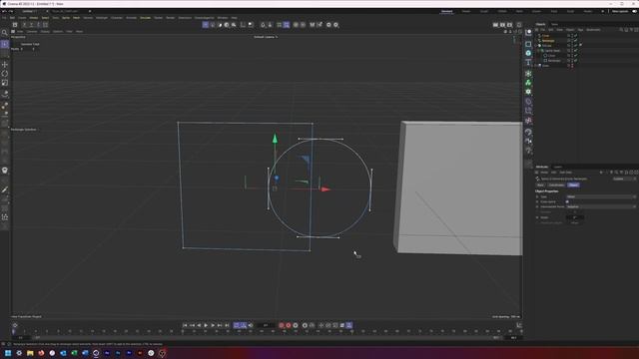Switch to the Sculpt layout tab
Image resolution: width=639 pixels, height=359 pixels.
pyautogui.click(x=484, y=11)
